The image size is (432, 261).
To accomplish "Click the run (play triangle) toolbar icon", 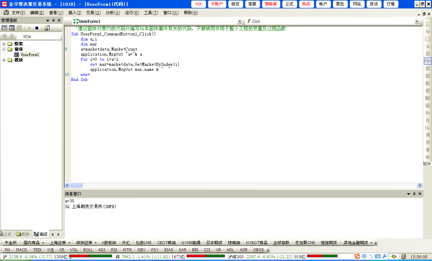I will pos(29,28).
